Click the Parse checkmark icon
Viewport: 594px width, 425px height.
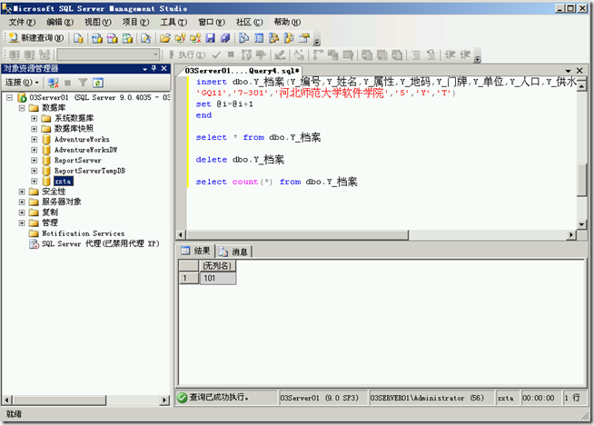[216, 54]
